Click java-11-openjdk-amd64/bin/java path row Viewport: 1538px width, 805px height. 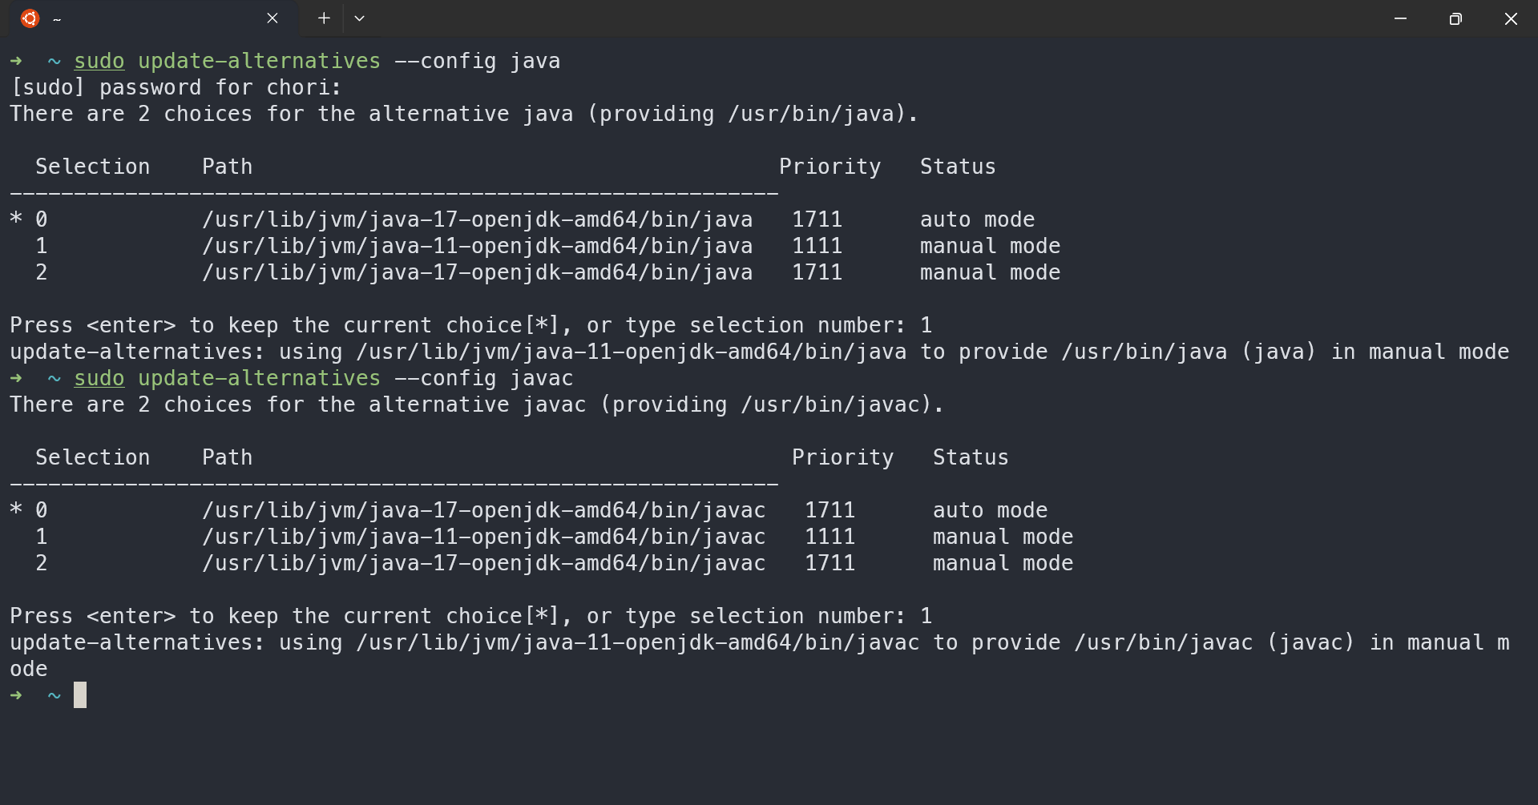click(478, 246)
